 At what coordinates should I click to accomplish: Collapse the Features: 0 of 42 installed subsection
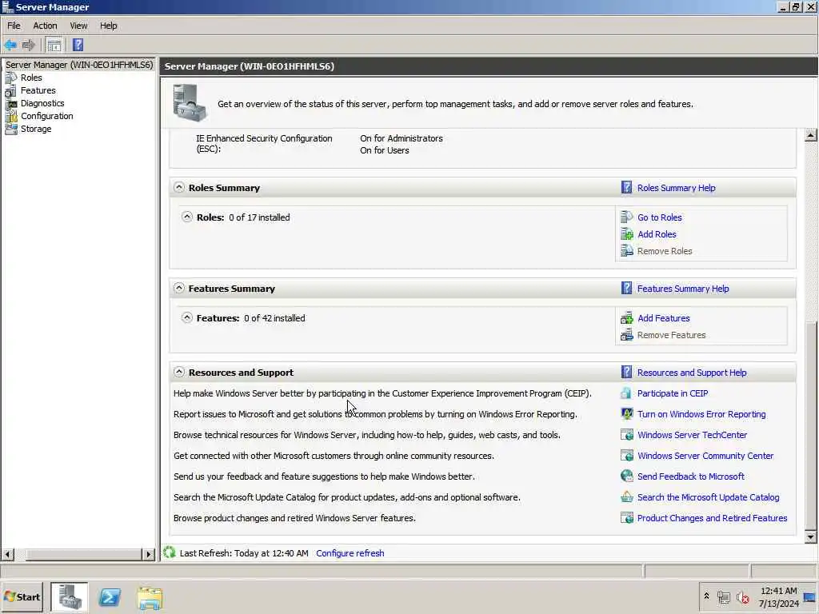[186, 317]
